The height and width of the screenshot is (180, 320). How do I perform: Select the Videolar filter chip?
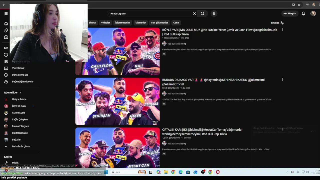pos(105,22)
